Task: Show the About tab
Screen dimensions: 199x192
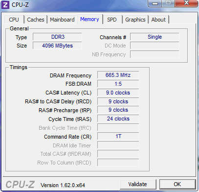Action: click(158, 20)
